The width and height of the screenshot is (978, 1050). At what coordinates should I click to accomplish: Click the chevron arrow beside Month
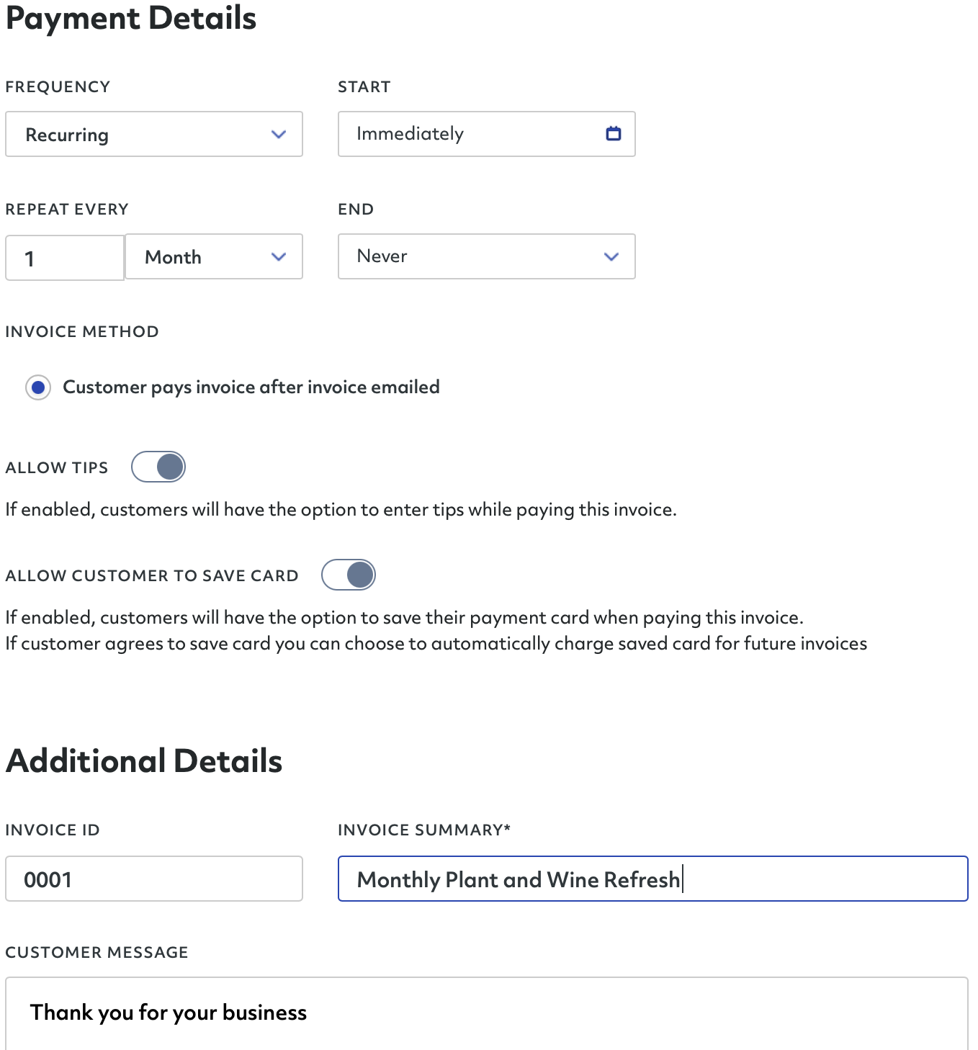pyautogui.click(x=279, y=257)
